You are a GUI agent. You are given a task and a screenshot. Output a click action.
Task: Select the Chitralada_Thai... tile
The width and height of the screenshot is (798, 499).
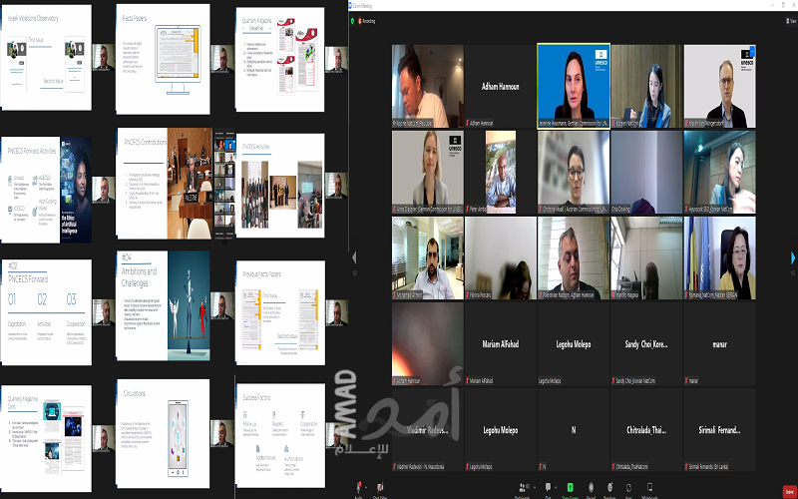pyautogui.click(x=646, y=430)
